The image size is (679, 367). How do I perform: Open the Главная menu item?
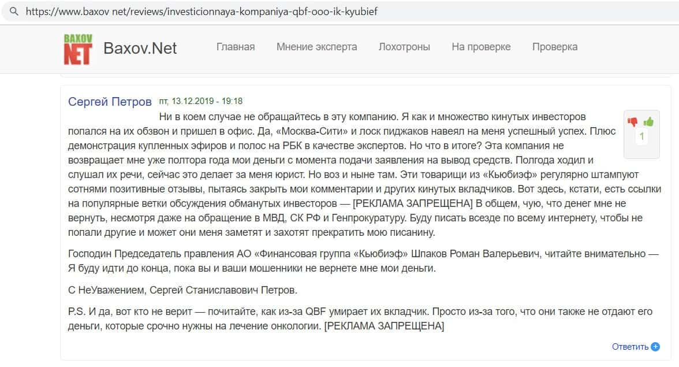(x=236, y=47)
